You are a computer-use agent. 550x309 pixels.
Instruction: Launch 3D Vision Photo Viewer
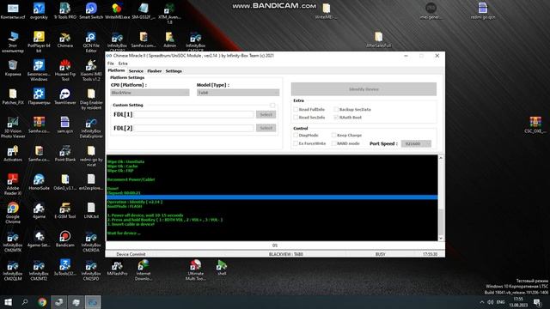pos(13,127)
